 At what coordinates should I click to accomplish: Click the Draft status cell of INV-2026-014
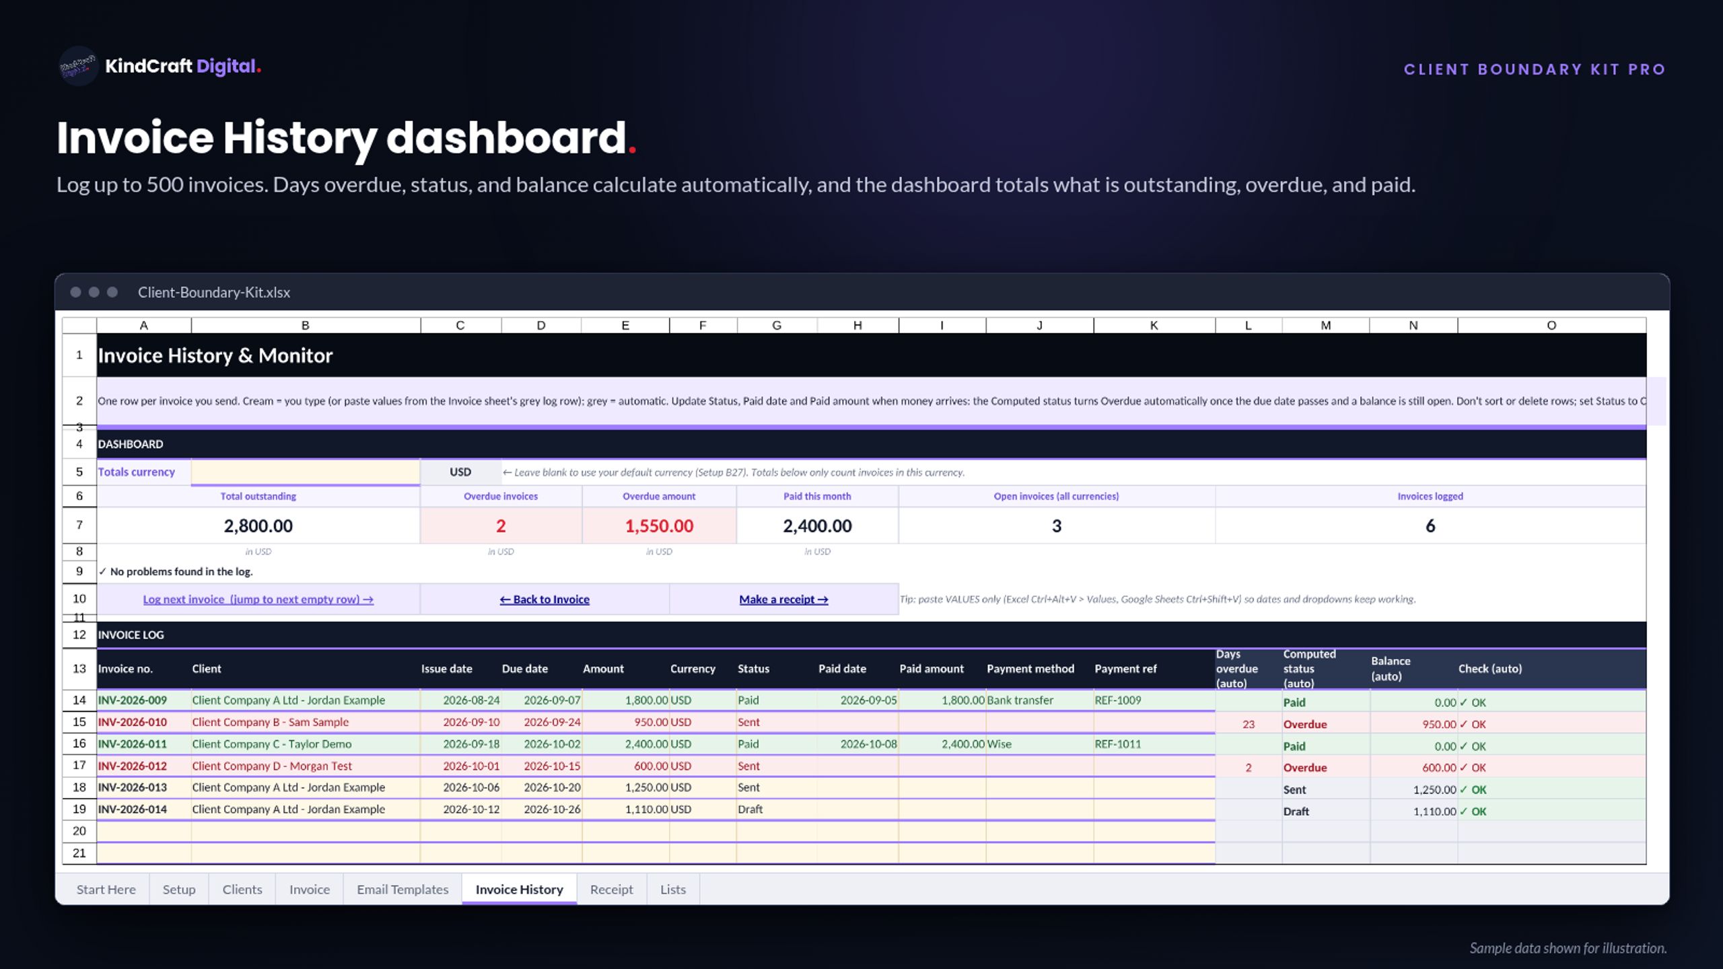[x=777, y=809]
